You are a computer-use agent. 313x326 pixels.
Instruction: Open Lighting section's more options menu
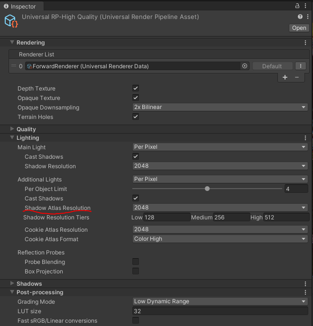tap(305, 138)
